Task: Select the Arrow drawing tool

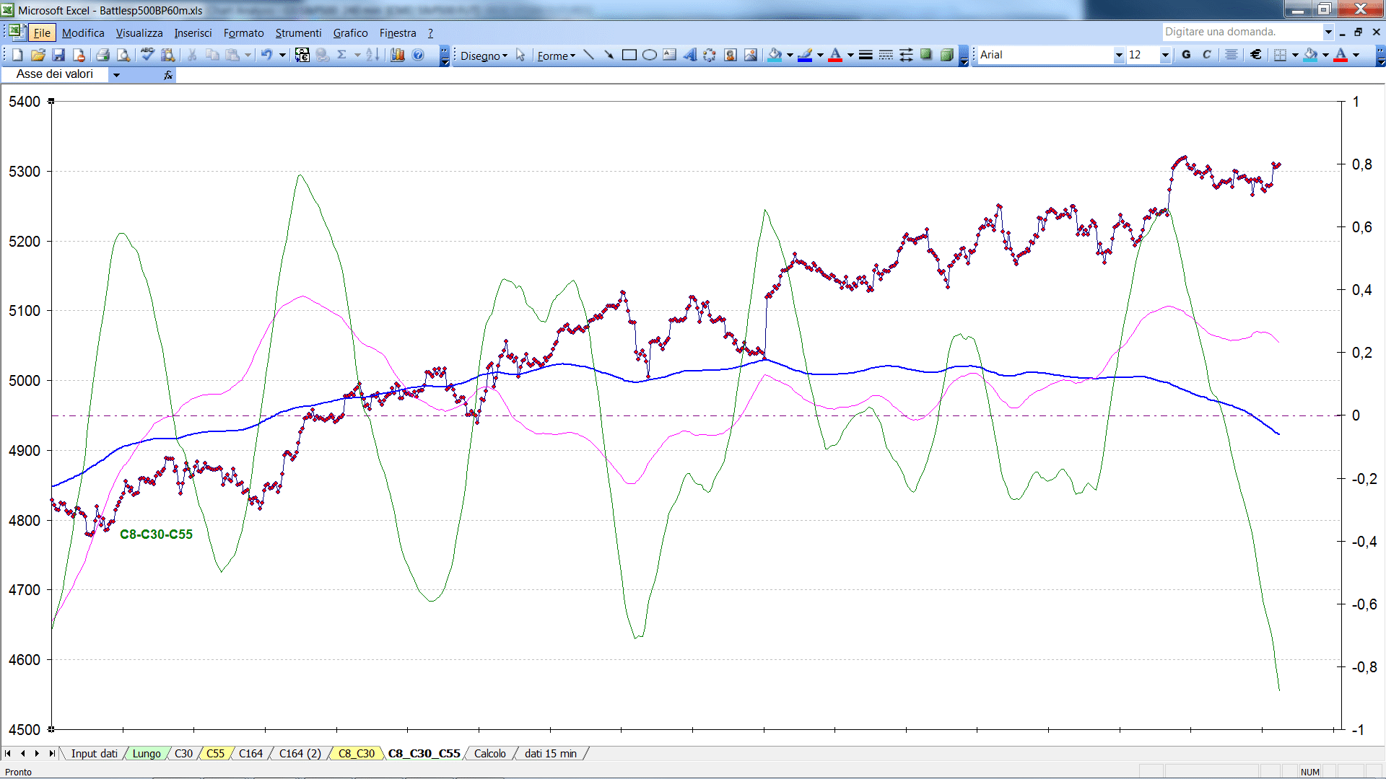Action: point(609,55)
